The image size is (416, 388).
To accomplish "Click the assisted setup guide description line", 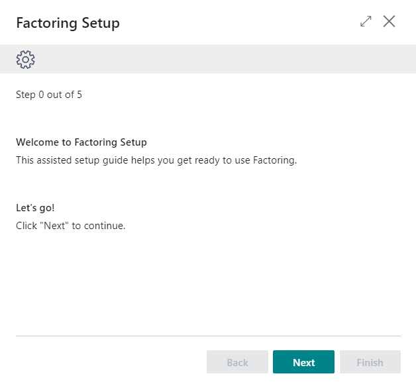I will point(156,160).
